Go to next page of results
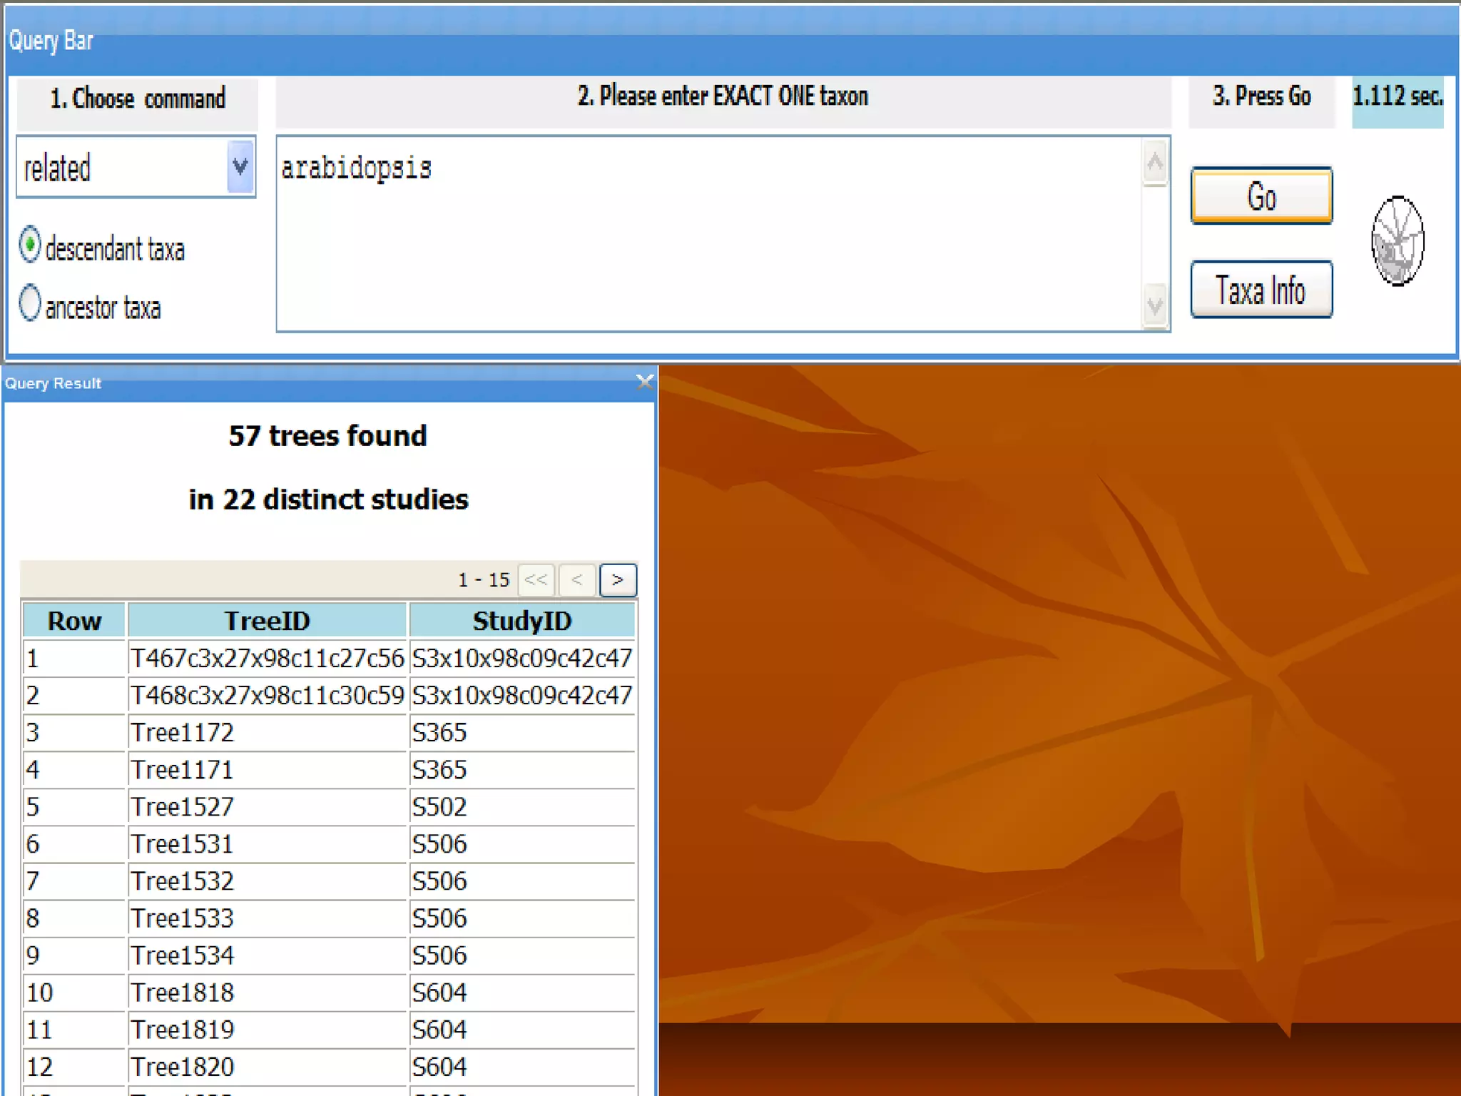The width and height of the screenshot is (1461, 1096). pos(617,579)
